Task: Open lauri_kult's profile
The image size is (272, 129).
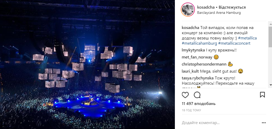Action: click(190, 71)
